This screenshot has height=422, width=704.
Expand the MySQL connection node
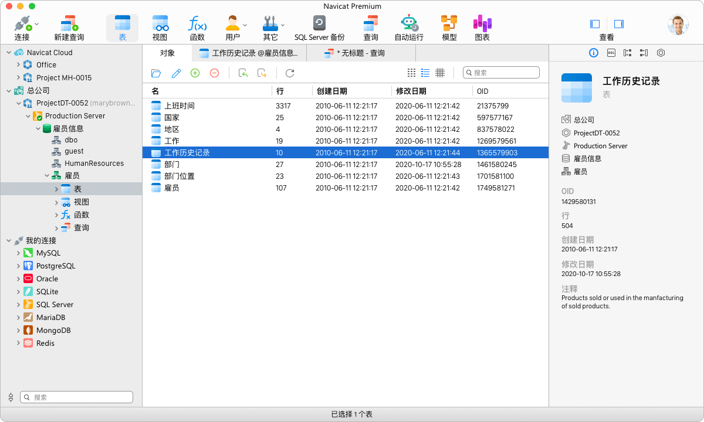(x=18, y=253)
